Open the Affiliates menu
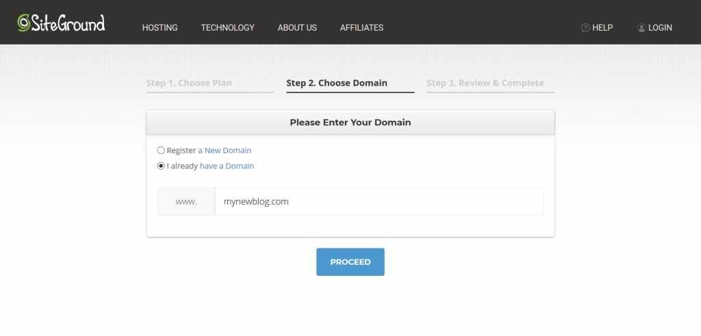701x336 pixels. coord(361,27)
